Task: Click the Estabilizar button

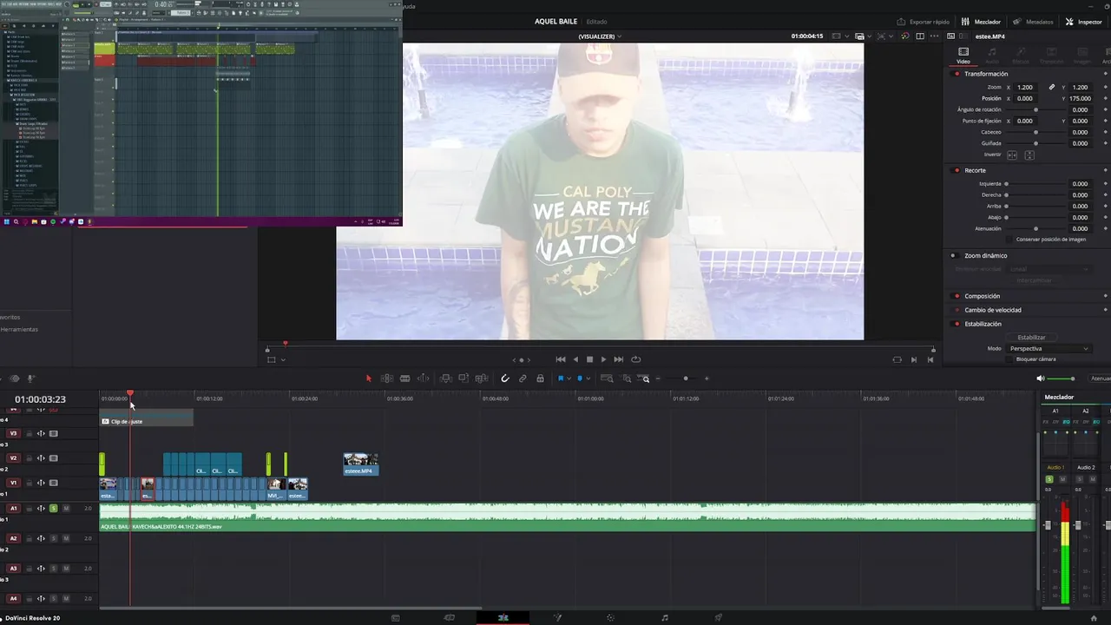Action: pos(1031,337)
